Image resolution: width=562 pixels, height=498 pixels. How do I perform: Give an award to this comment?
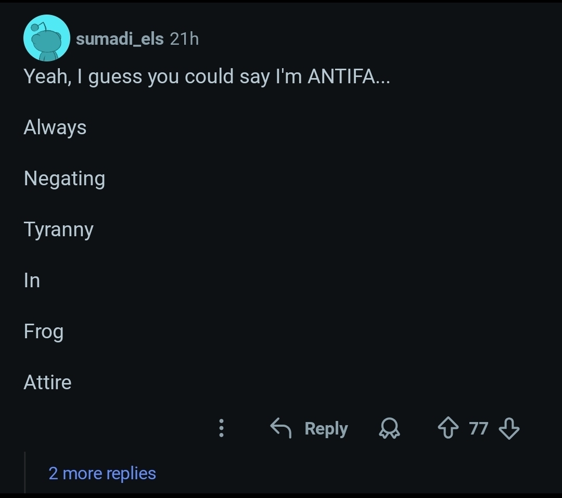point(389,428)
